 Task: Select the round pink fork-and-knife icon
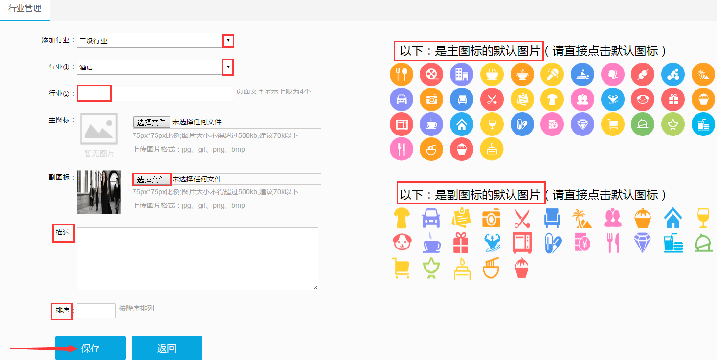[402, 149]
